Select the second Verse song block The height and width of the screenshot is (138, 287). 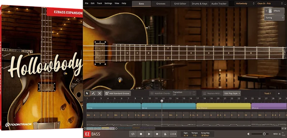coord(169,106)
